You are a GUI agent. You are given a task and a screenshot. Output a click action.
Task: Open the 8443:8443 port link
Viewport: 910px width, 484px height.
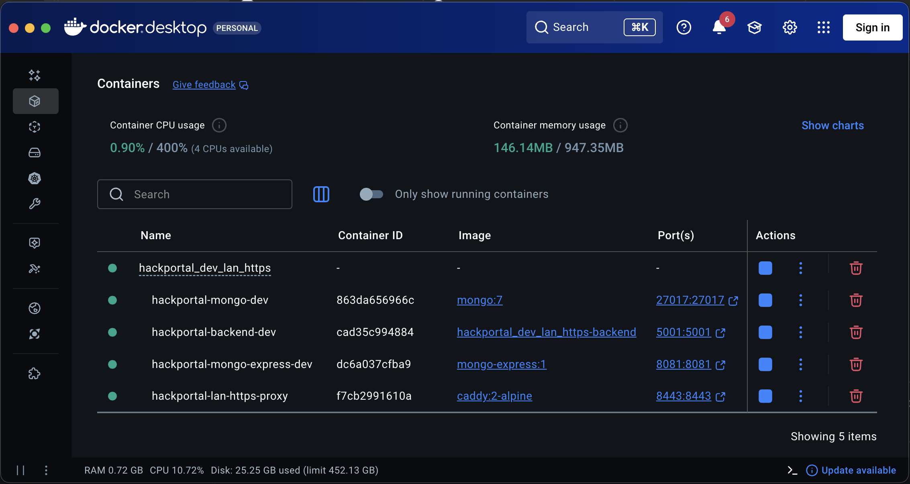(684, 396)
